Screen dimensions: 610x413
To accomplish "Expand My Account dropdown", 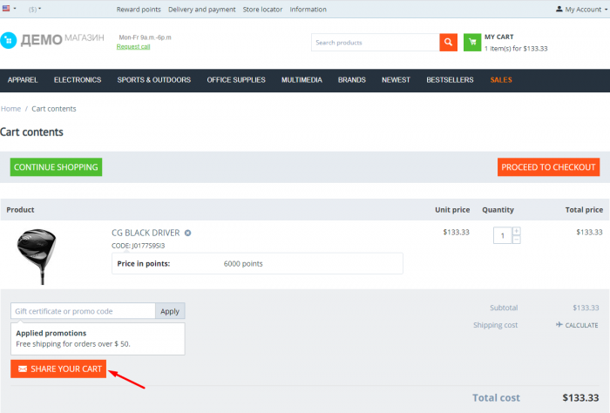I will click(x=581, y=10).
